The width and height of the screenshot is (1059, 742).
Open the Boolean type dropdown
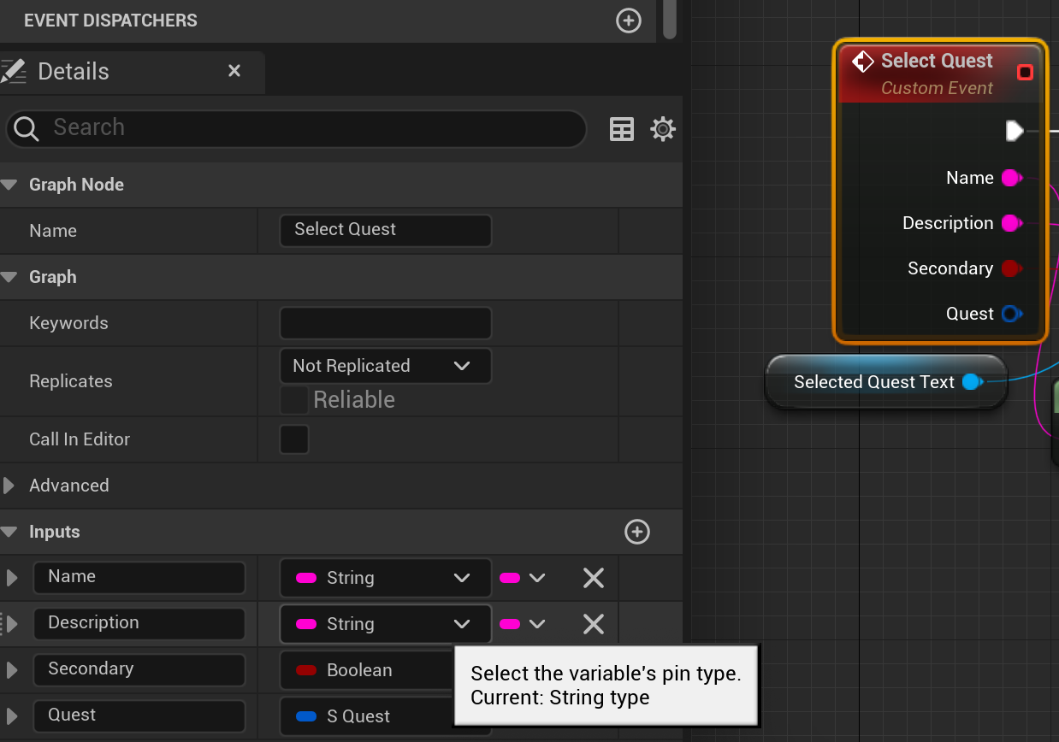[x=366, y=670]
